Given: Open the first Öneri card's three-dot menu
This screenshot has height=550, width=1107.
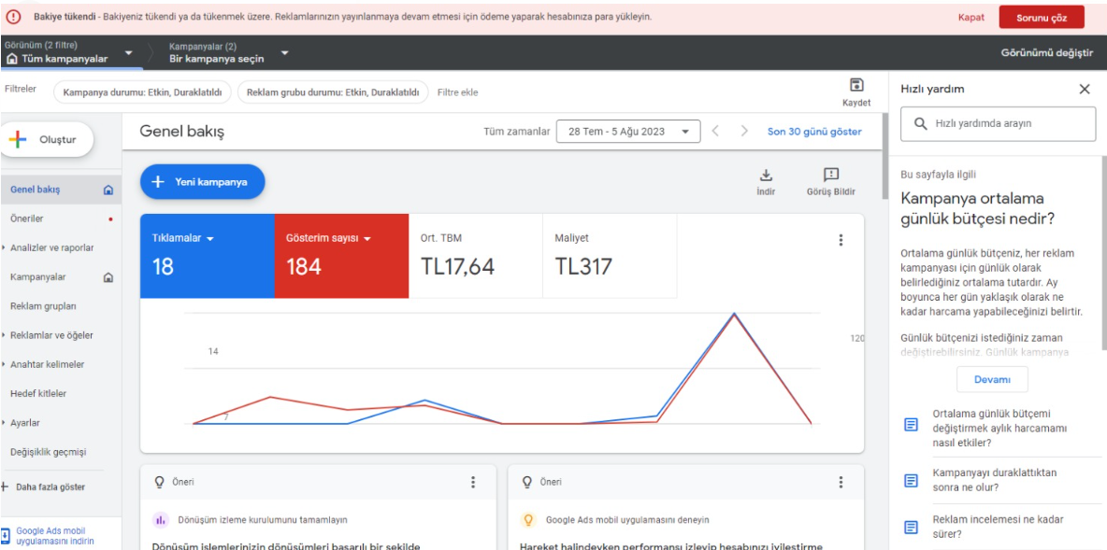Looking at the screenshot, I should 473,483.
